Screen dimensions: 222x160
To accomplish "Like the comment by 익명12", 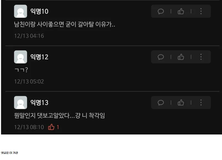I will point(181,57).
